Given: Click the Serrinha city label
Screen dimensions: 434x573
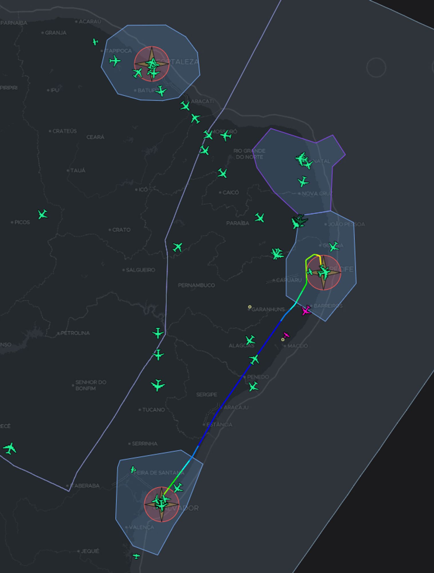Looking at the screenshot, I should [144, 444].
